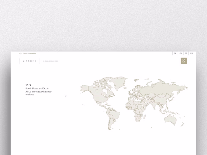Viewport: 207px width, 155px height.
Task: Click New Zealand on the world map
Action: [x=183, y=124]
